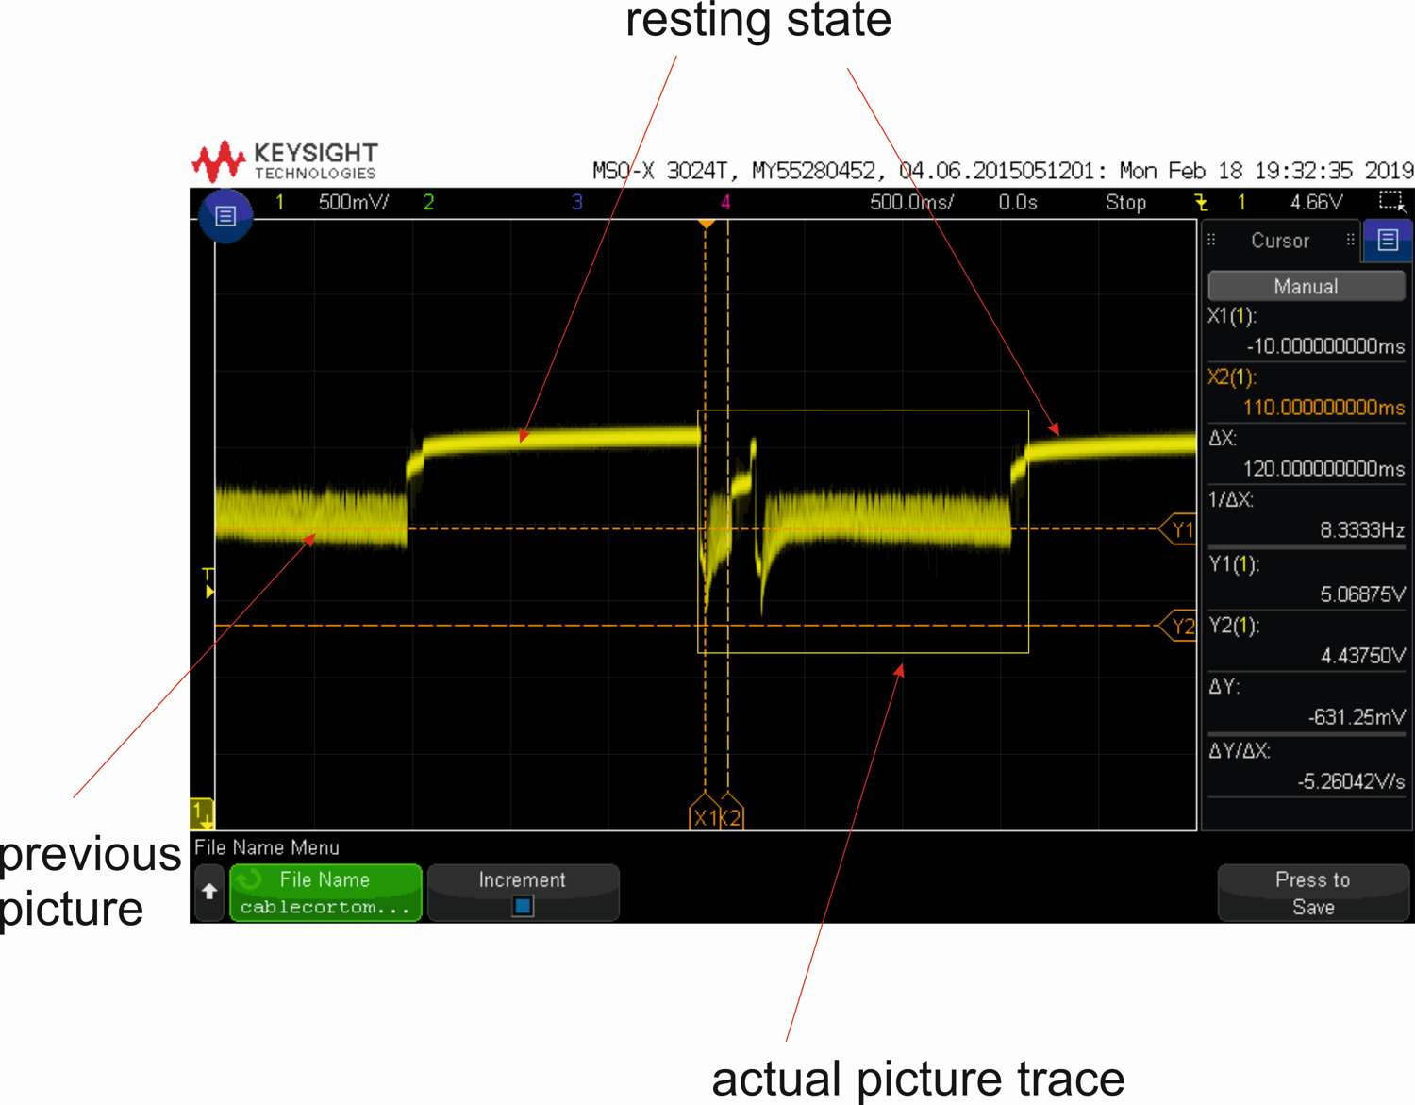Click the trigger source channel 1 indicator
Screen dimensions: 1415x1105
click(1241, 202)
